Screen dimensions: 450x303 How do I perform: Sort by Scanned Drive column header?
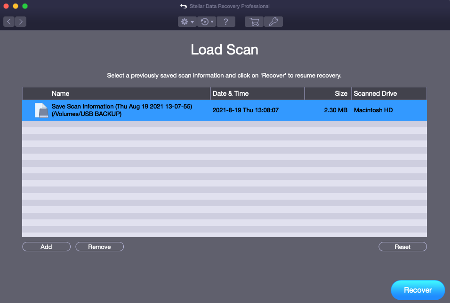(375, 93)
